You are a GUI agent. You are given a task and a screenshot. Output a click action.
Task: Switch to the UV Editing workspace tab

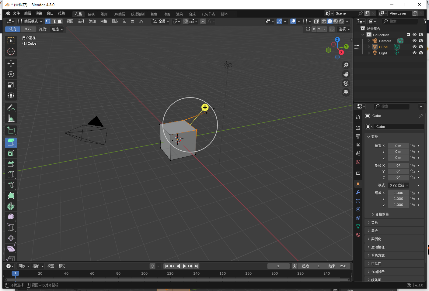pyautogui.click(x=119, y=14)
